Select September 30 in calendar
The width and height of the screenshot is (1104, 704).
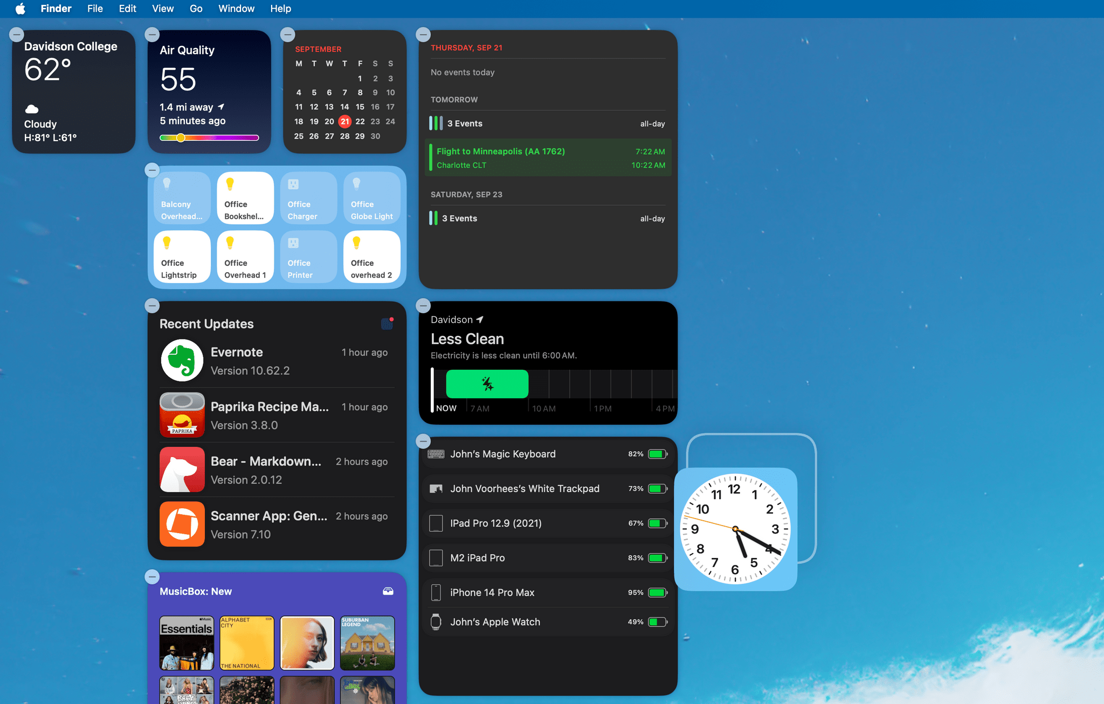click(x=376, y=136)
